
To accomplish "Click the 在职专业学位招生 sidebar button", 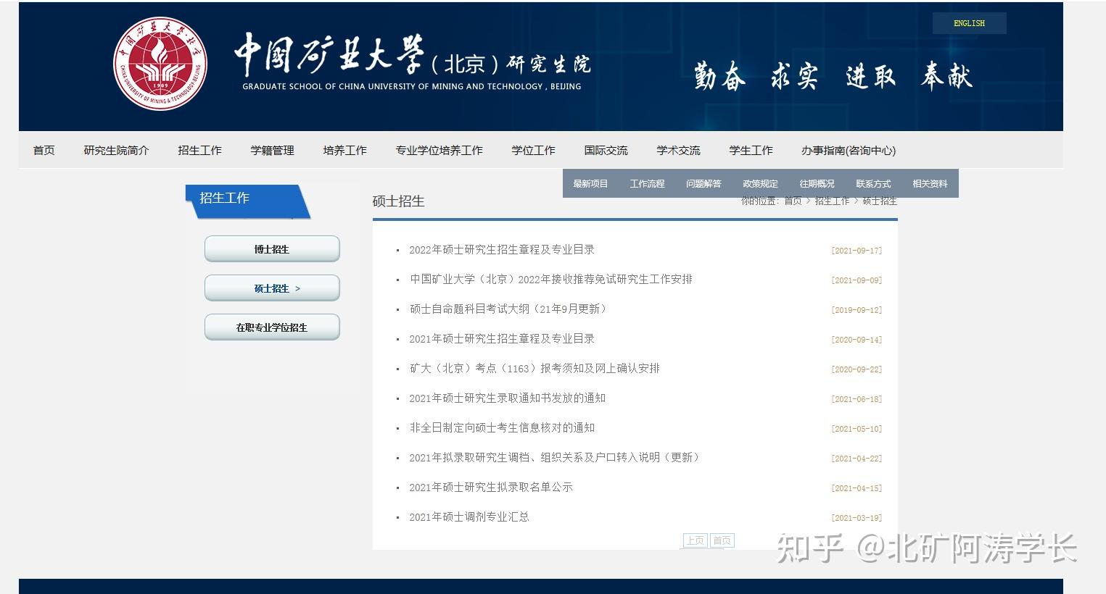I will (x=272, y=327).
